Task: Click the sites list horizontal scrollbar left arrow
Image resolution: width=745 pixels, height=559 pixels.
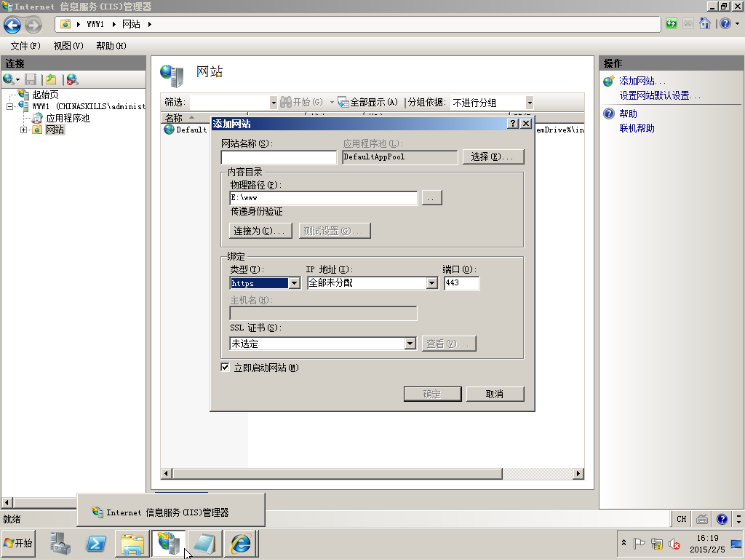Action: tap(167, 473)
